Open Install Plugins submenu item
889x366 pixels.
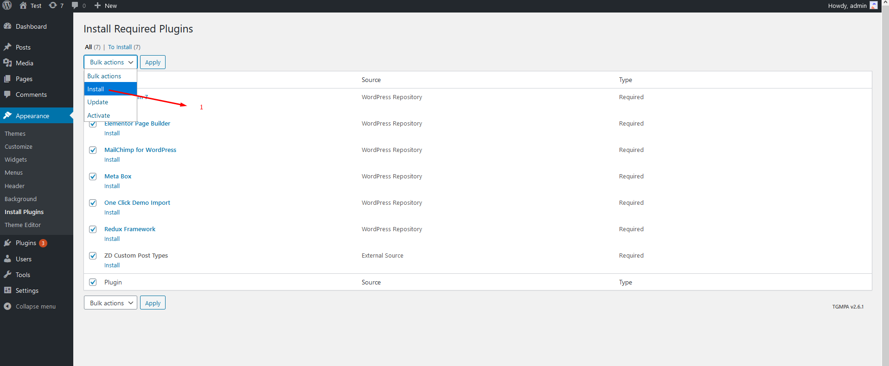pos(24,212)
